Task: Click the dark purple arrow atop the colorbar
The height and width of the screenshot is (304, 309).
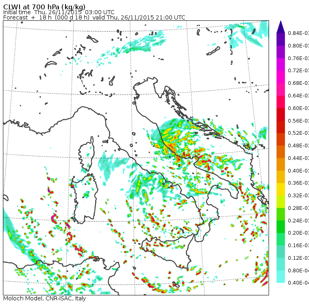Action: [x=281, y=27]
